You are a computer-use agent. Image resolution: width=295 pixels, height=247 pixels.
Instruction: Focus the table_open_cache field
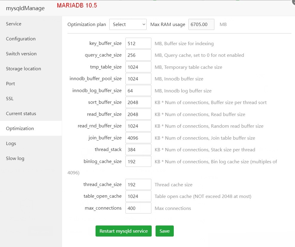point(138,196)
